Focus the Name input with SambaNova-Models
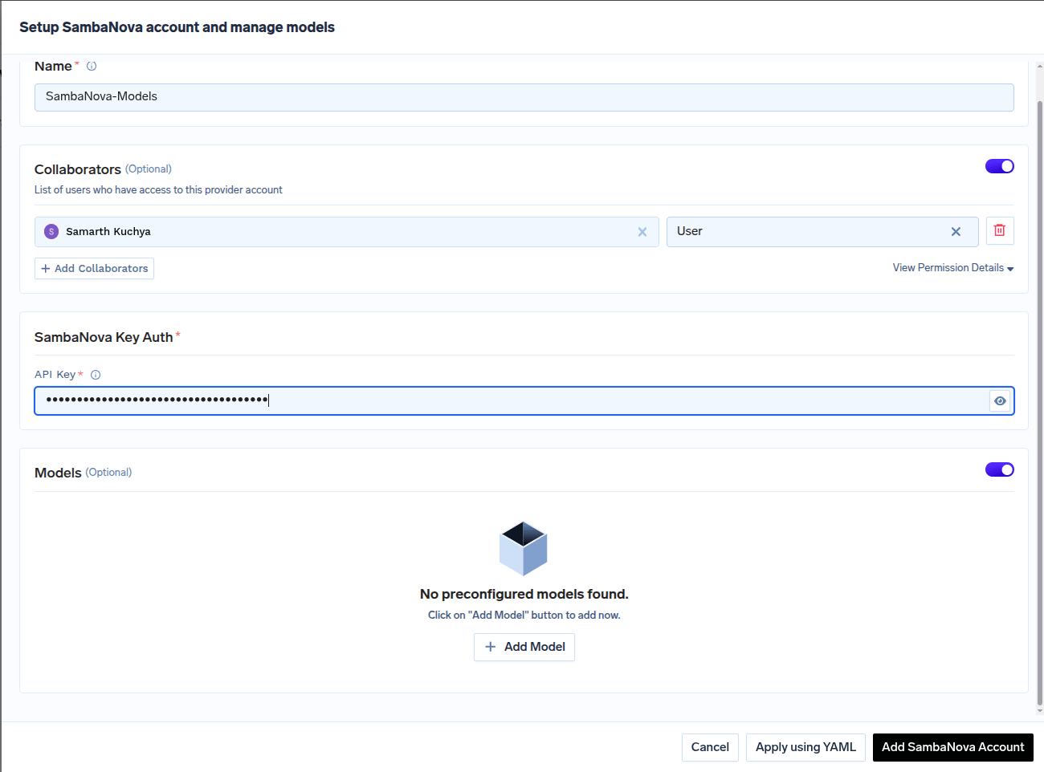1044x772 pixels. pyautogui.click(x=524, y=97)
